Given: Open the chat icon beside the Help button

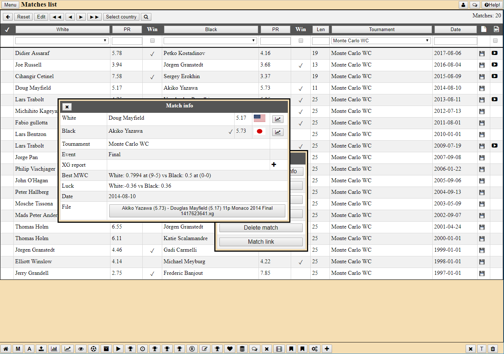Looking at the screenshot, I should (475, 5).
